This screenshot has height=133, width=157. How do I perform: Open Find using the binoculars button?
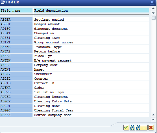pyautogui.click(x=132, y=128)
